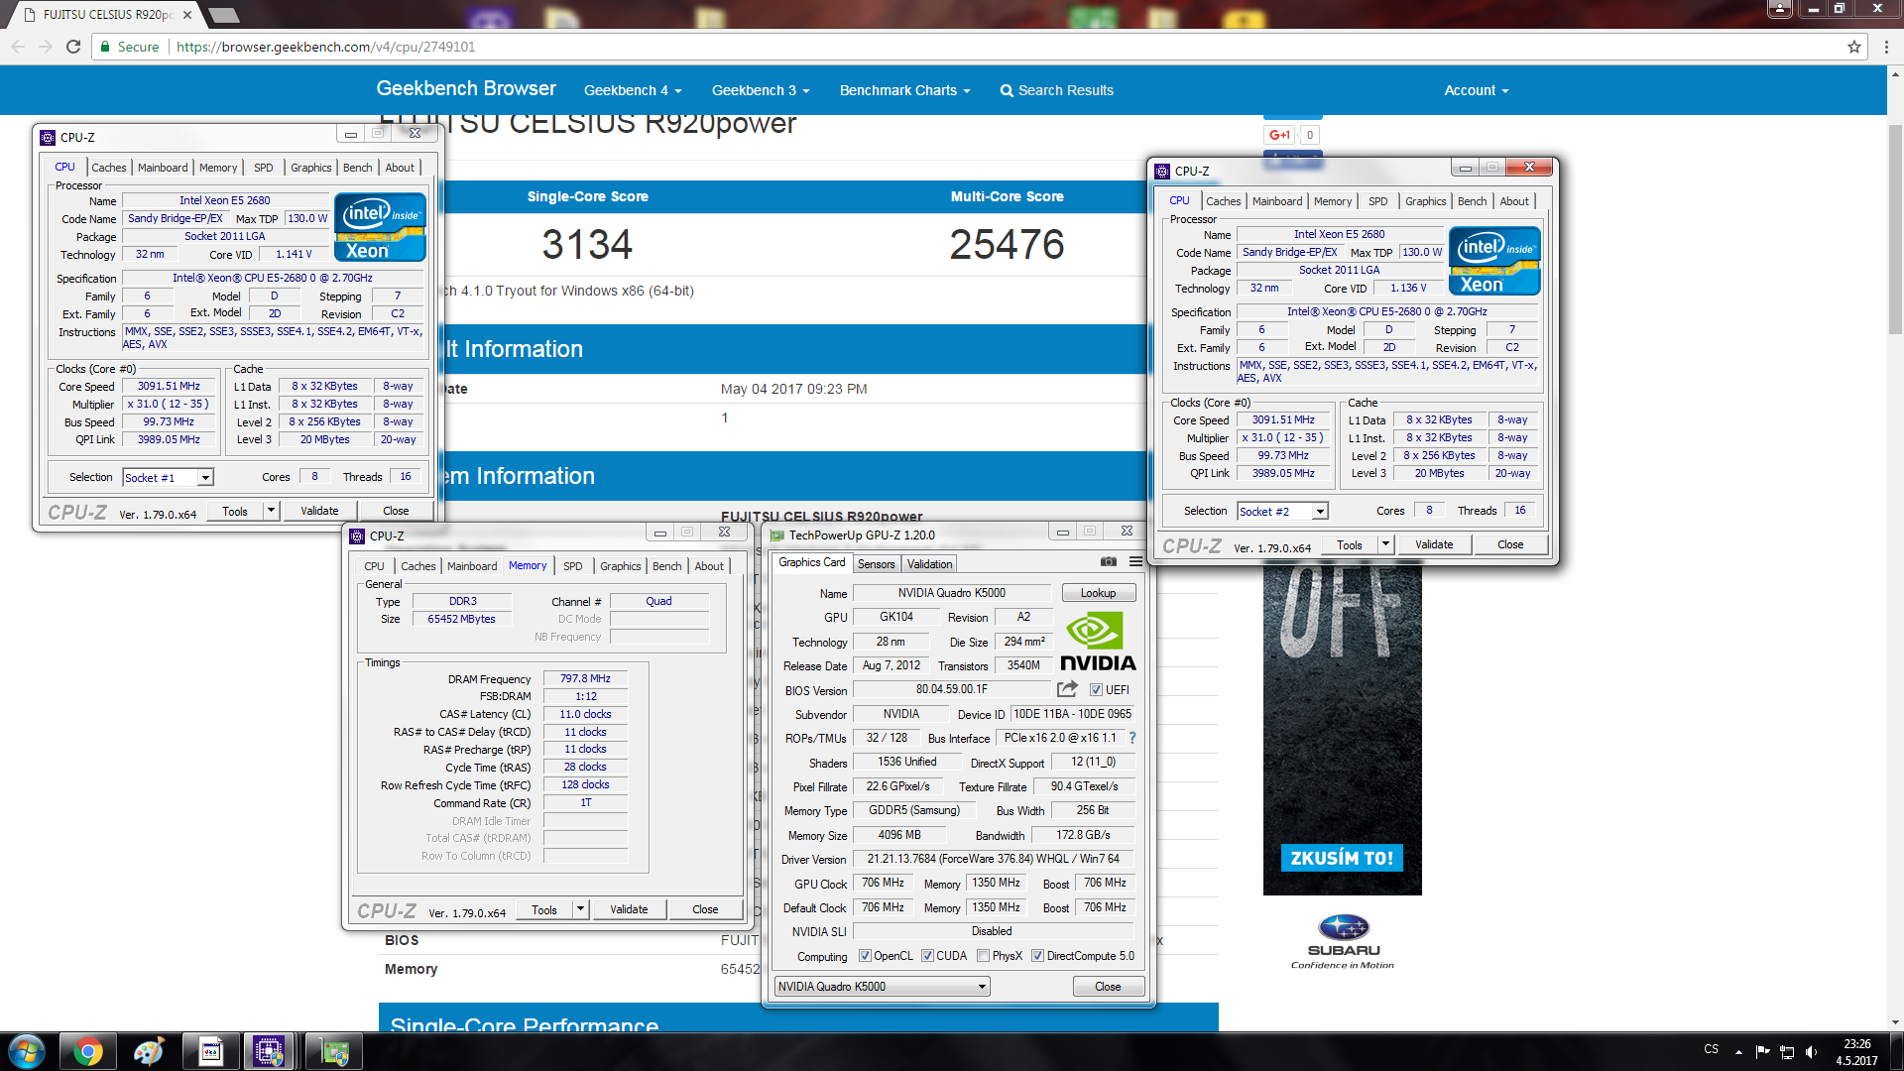This screenshot has height=1071, width=1904.
Task: Open Chrome from the taskbar
Action: 87,1051
